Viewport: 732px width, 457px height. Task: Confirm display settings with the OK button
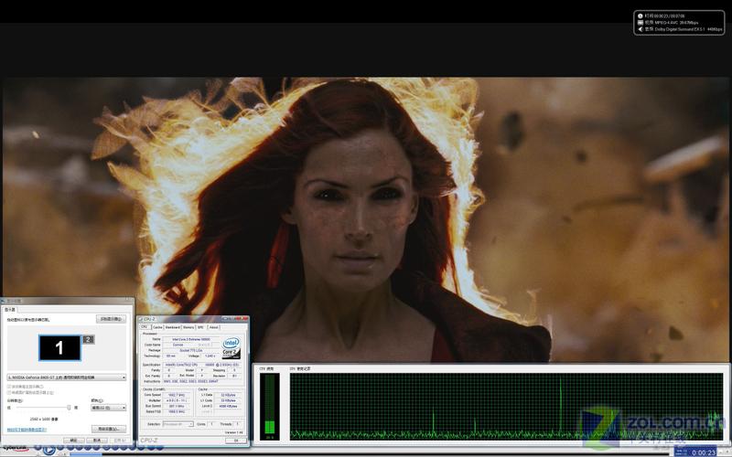point(74,441)
